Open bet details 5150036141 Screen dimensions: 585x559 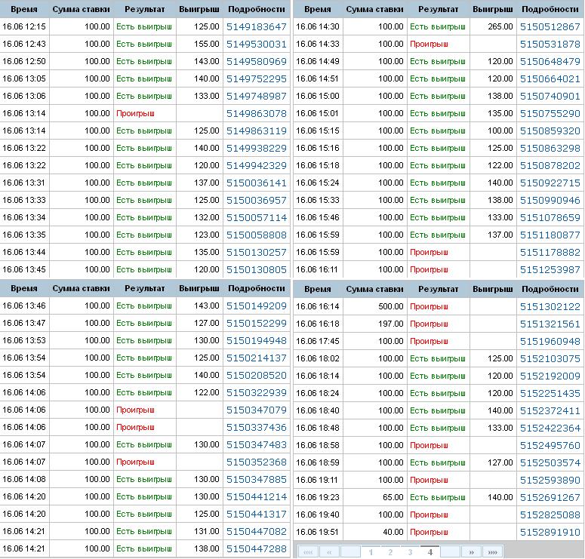click(257, 183)
